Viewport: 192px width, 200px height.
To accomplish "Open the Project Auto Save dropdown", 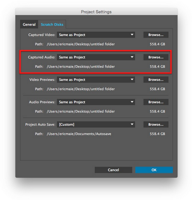I will pyautogui.click(x=96, y=124).
